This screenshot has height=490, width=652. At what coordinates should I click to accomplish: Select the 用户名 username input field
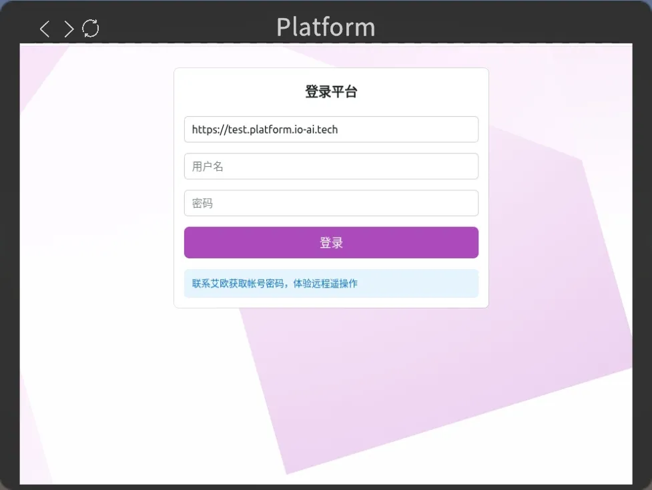click(331, 166)
